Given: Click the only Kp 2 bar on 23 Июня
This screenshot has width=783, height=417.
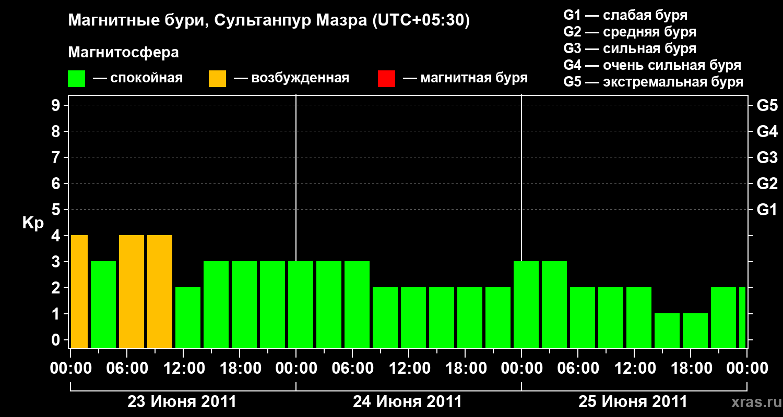Looking at the screenshot, I should [x=188, y=317].
